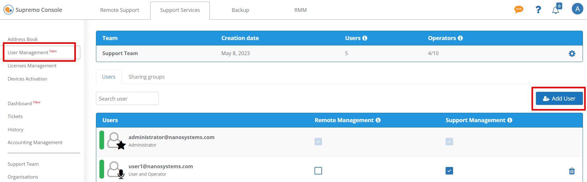Viewport: 587px width, 182px height.
Task: Click the user1 avatar with microphone
Action: point(116,170)
